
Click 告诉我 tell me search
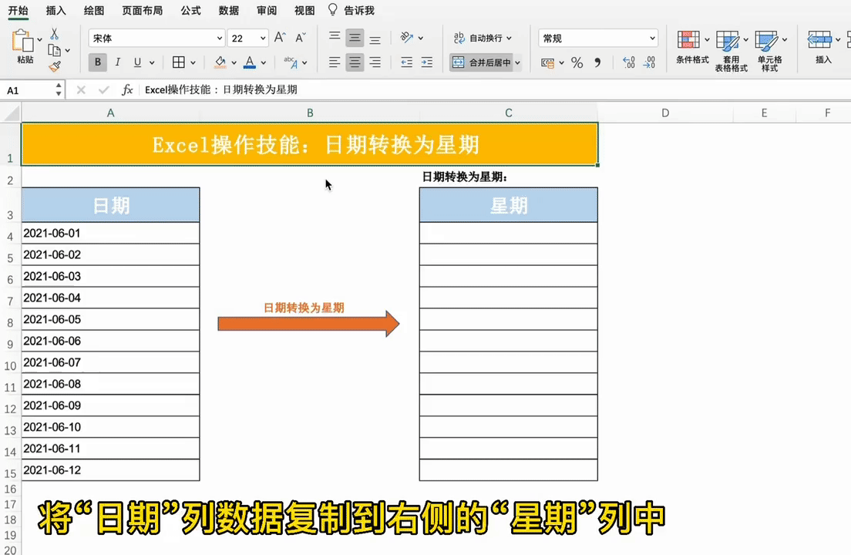351,10
